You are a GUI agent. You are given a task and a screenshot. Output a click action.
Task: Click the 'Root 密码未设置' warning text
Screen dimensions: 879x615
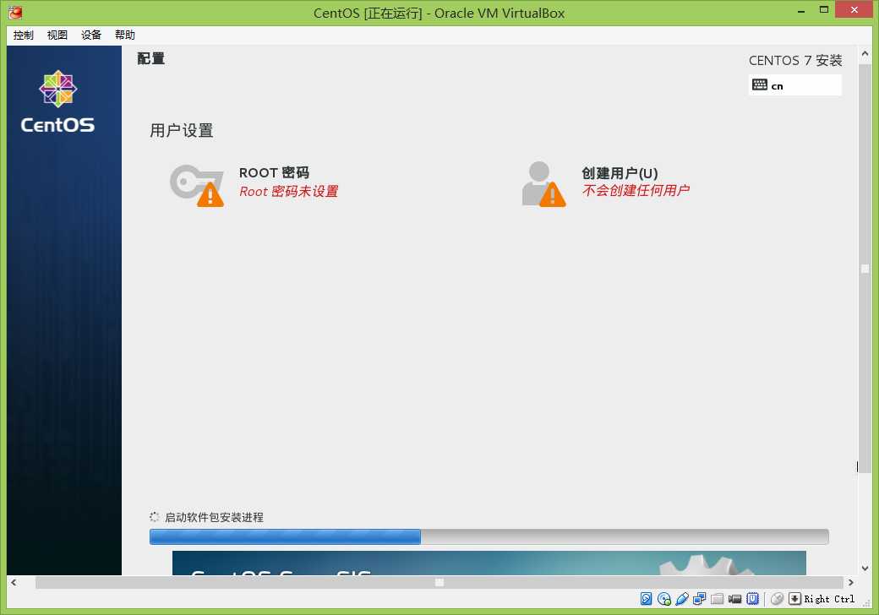pyautogui.click(x=289, y=191)
